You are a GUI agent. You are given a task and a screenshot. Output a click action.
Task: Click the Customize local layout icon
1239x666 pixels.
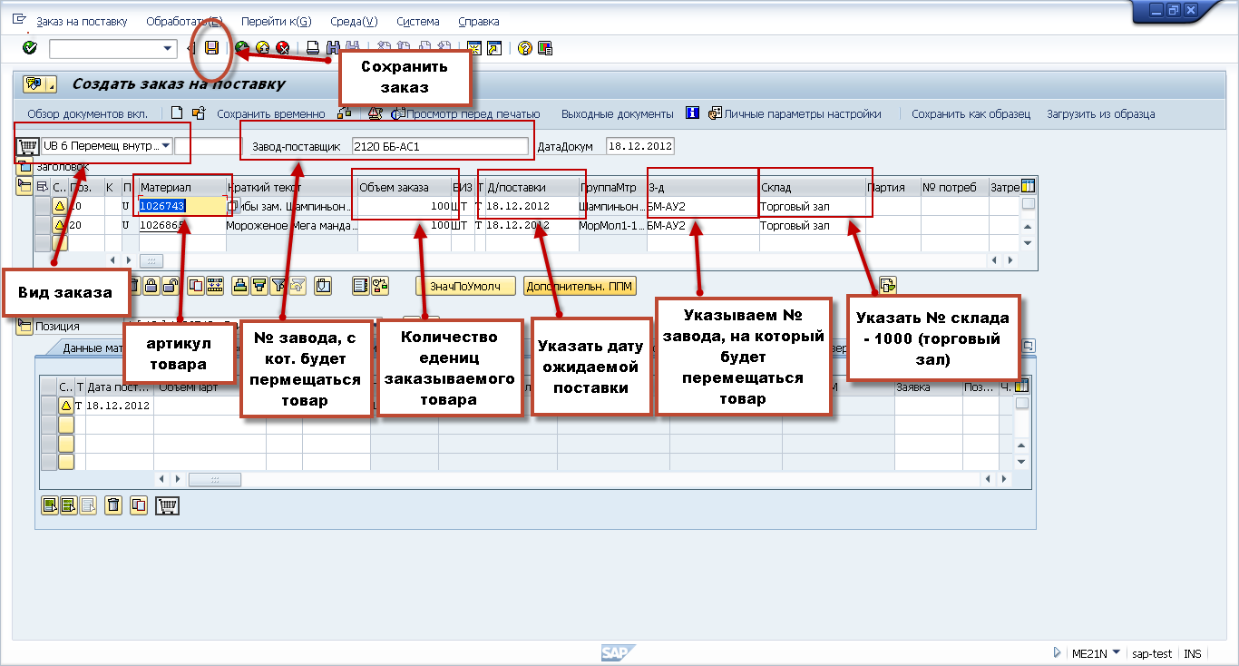(x=545, y=48)
